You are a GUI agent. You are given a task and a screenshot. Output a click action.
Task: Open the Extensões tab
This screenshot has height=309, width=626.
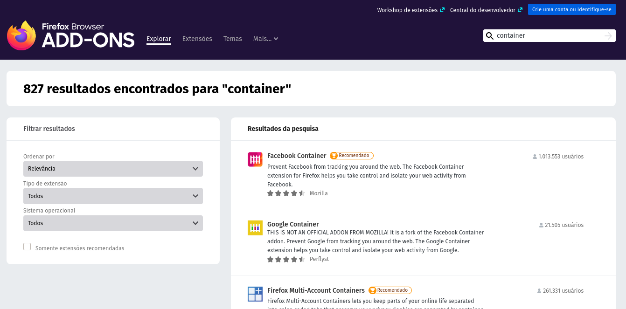pyautogui.click(x=197, y=39)
